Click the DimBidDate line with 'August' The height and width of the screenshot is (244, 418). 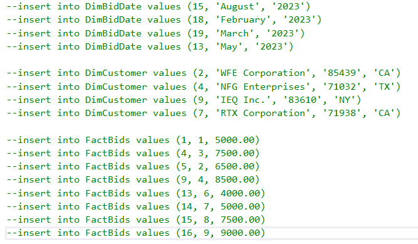pos(159,6)
